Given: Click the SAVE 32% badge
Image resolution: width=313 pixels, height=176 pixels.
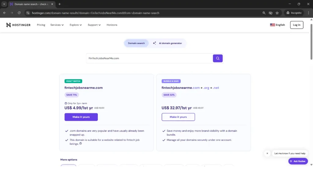Looking at the screenshot, I should click(x=169, y=95).
